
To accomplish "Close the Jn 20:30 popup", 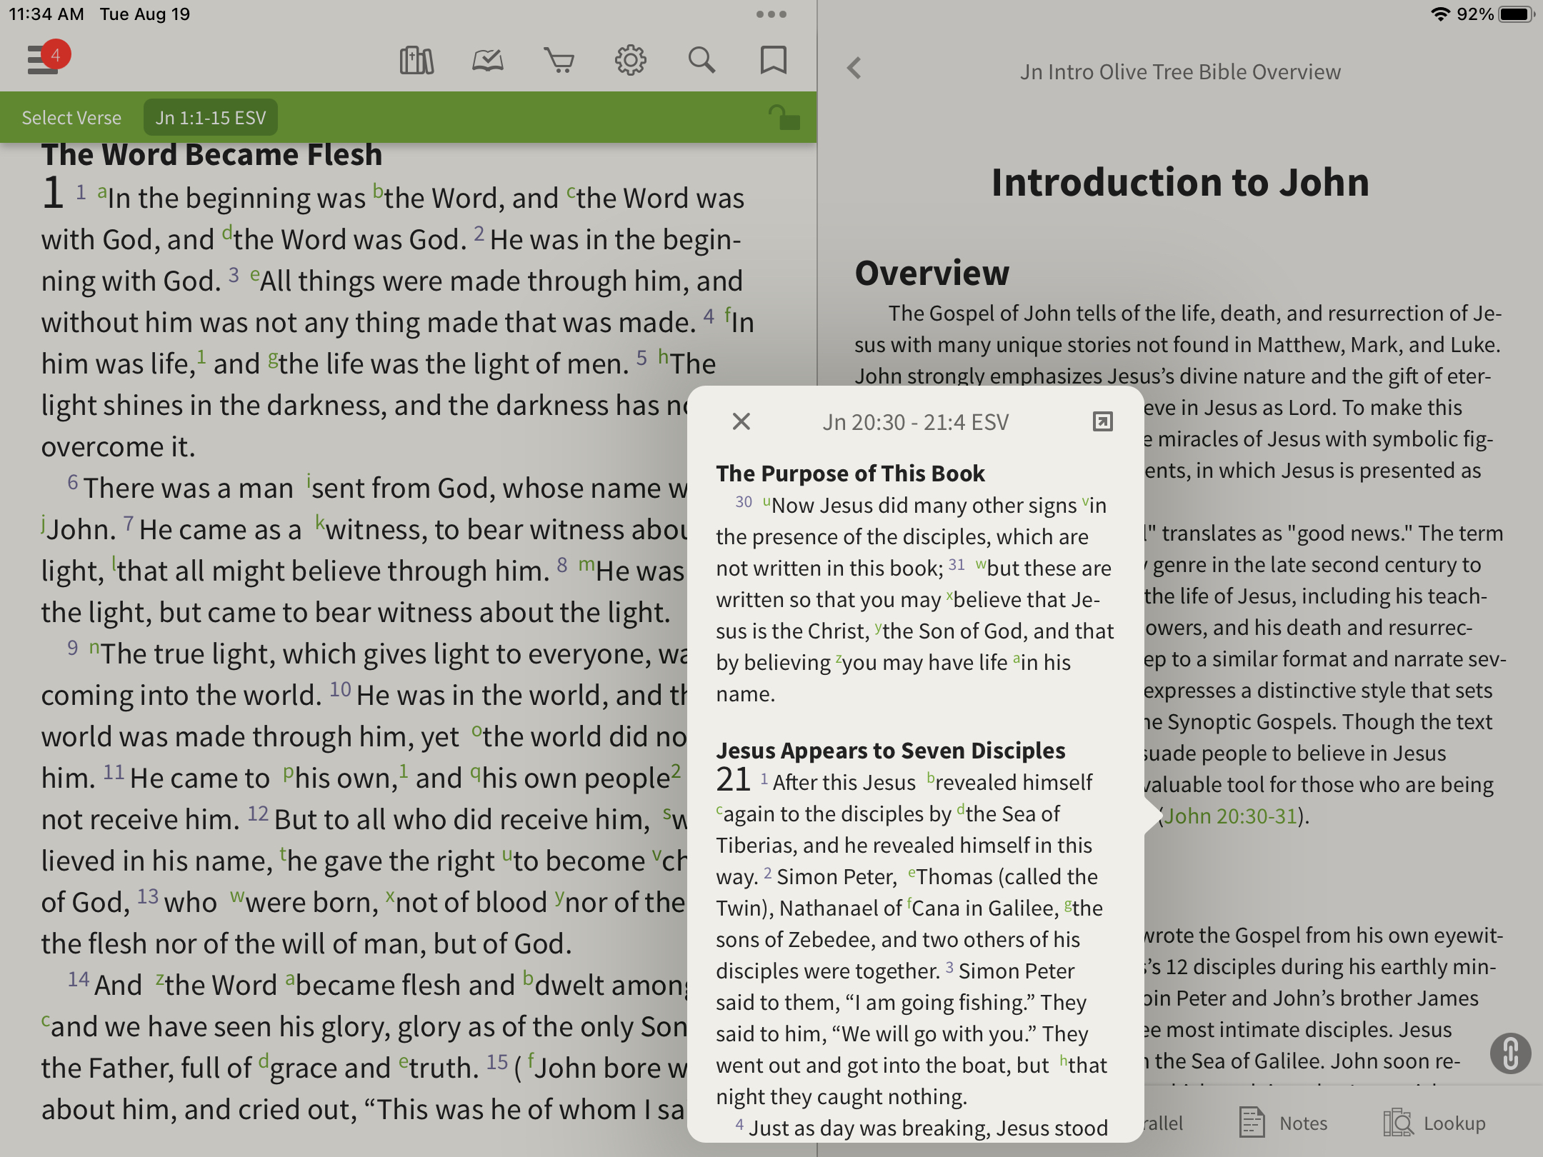I will coord(741,422).
